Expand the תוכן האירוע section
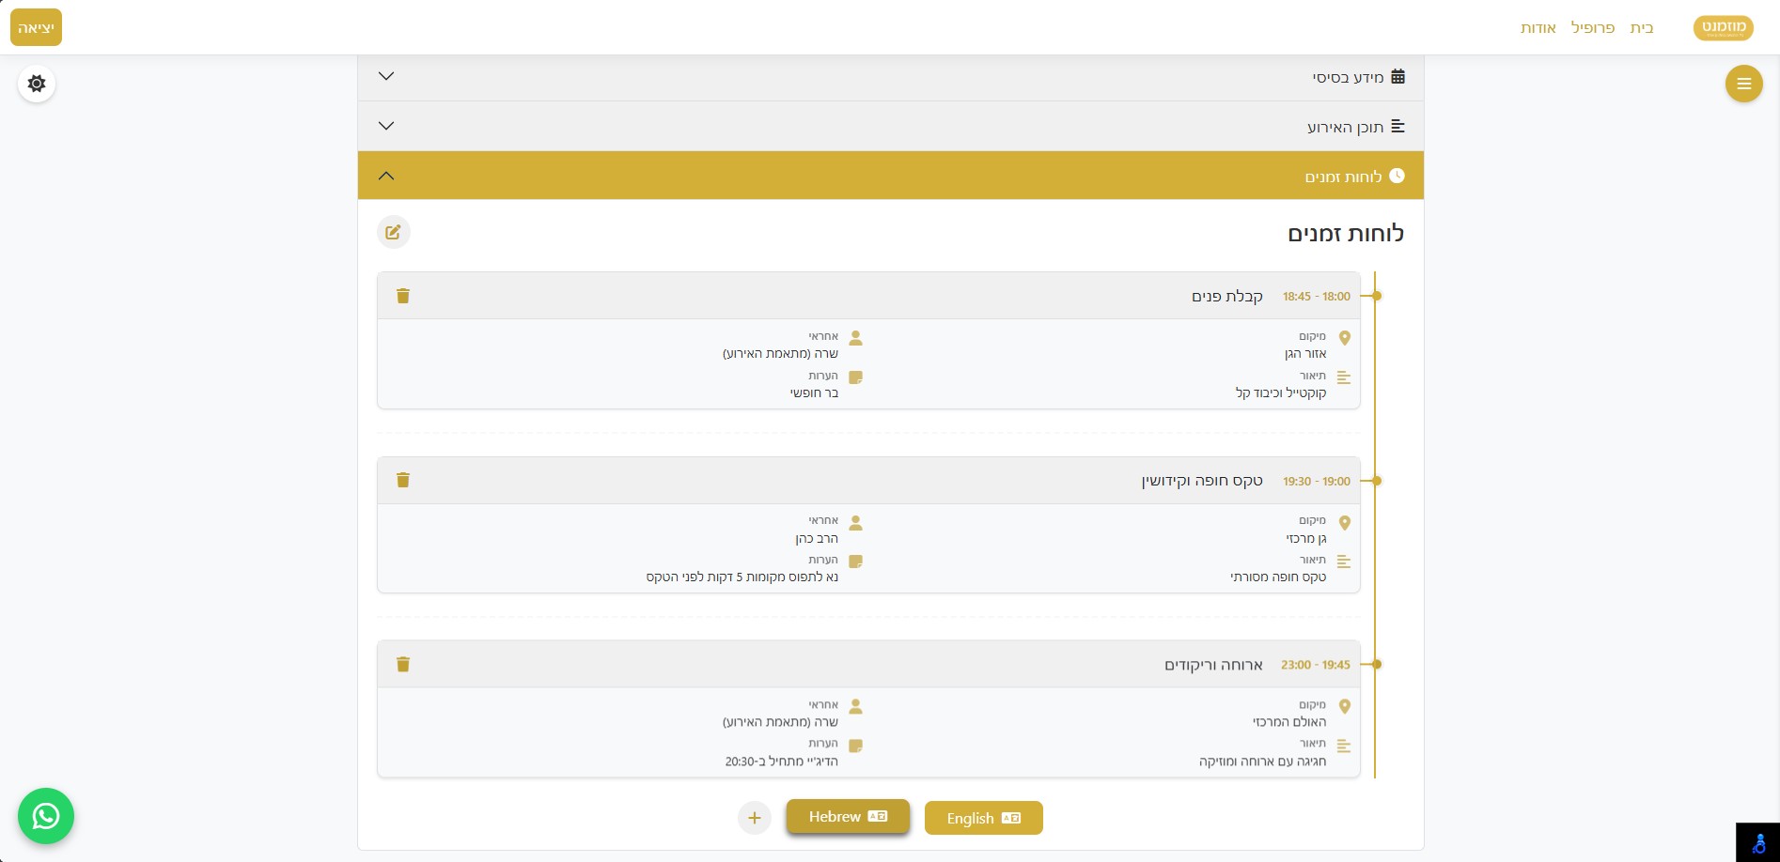Viewport: 1780px width, 862px height. click(x=890, y=126)
